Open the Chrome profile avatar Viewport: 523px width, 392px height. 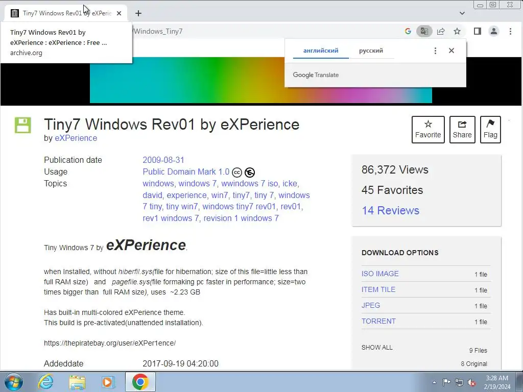click(494, 31)
